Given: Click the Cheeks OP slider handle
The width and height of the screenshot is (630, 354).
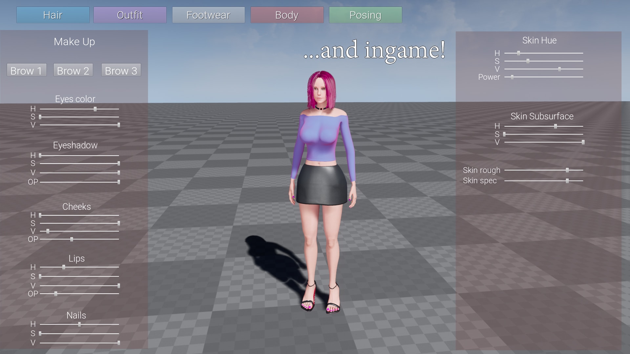Looking at the screenshot, I should [72, 239].
